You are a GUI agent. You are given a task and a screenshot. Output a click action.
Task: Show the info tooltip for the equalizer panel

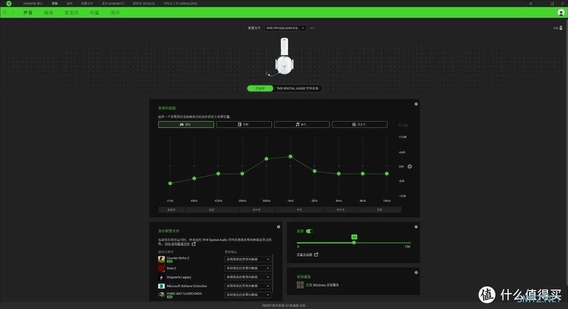(416, 104)
